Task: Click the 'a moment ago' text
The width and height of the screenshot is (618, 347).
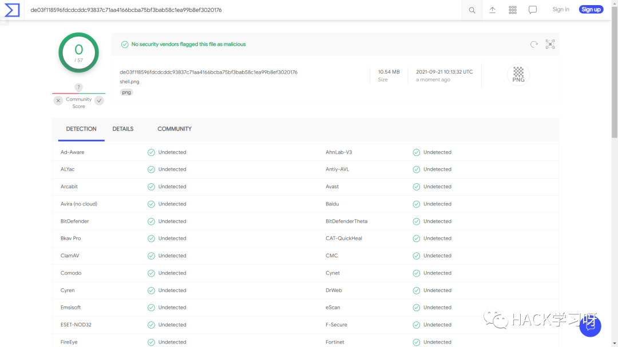Action: point(433,80)
